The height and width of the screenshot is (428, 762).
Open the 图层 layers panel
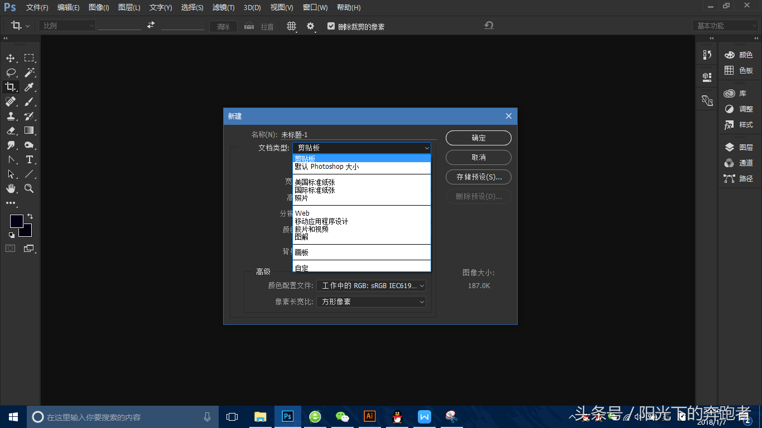point(739,147)
